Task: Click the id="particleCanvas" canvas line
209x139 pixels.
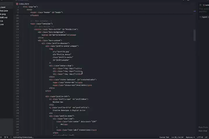Action: click(x=59, y=35)
